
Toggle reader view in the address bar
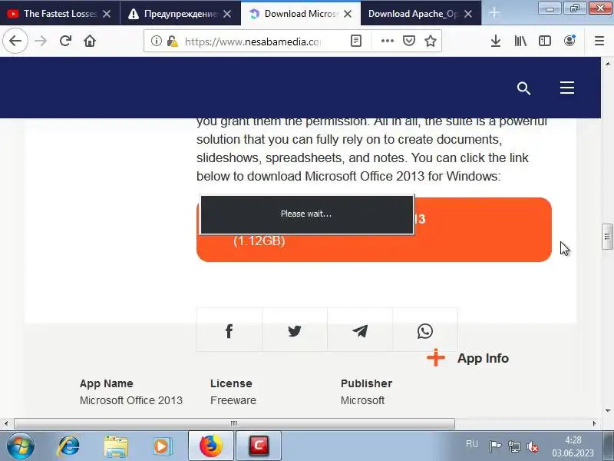[356, 41]
